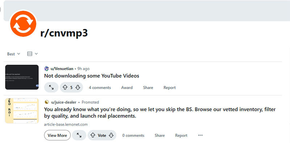
Task: Open u/juice-dealer user profile
Action: [64, 102]
